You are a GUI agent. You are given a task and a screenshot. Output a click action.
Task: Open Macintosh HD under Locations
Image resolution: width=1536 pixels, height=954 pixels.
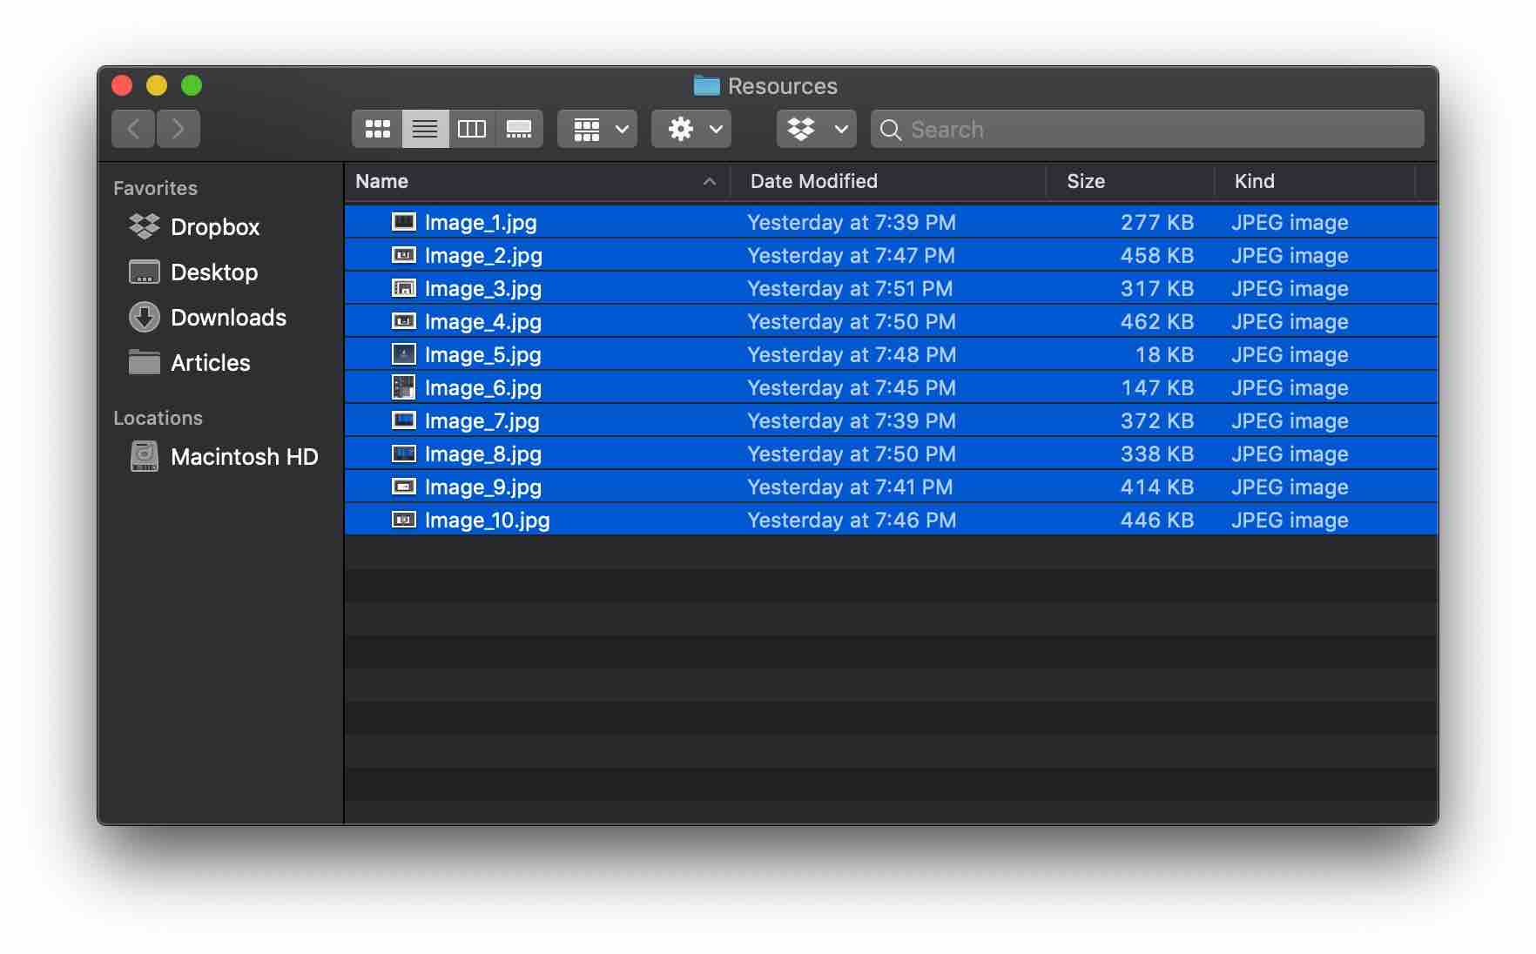pos(223,456)
